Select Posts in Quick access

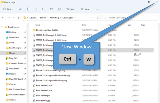tap(11, 43)
